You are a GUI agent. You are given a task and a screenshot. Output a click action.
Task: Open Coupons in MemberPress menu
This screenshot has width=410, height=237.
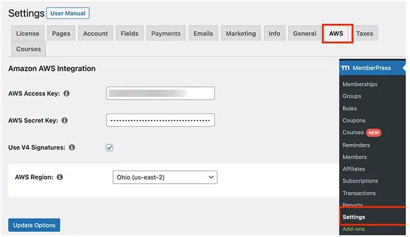pyautogui.click(x=354, y=121)
